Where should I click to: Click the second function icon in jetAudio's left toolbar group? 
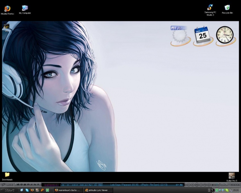(22, 185)
